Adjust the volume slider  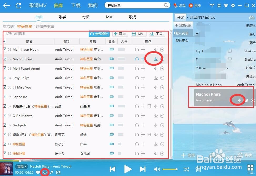[x=170, y=169]
